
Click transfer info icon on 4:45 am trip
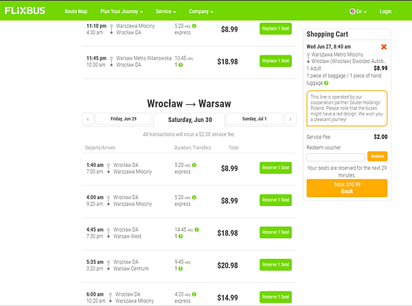click(x=181, y=236)
